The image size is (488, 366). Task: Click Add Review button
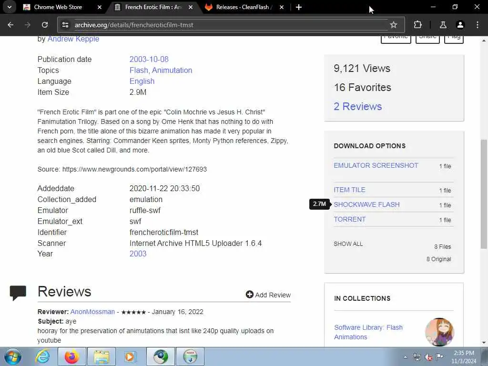click(x=268, y=295)
